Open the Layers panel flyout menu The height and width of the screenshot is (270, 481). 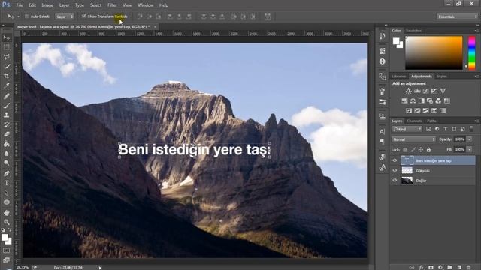pos(476,121)
